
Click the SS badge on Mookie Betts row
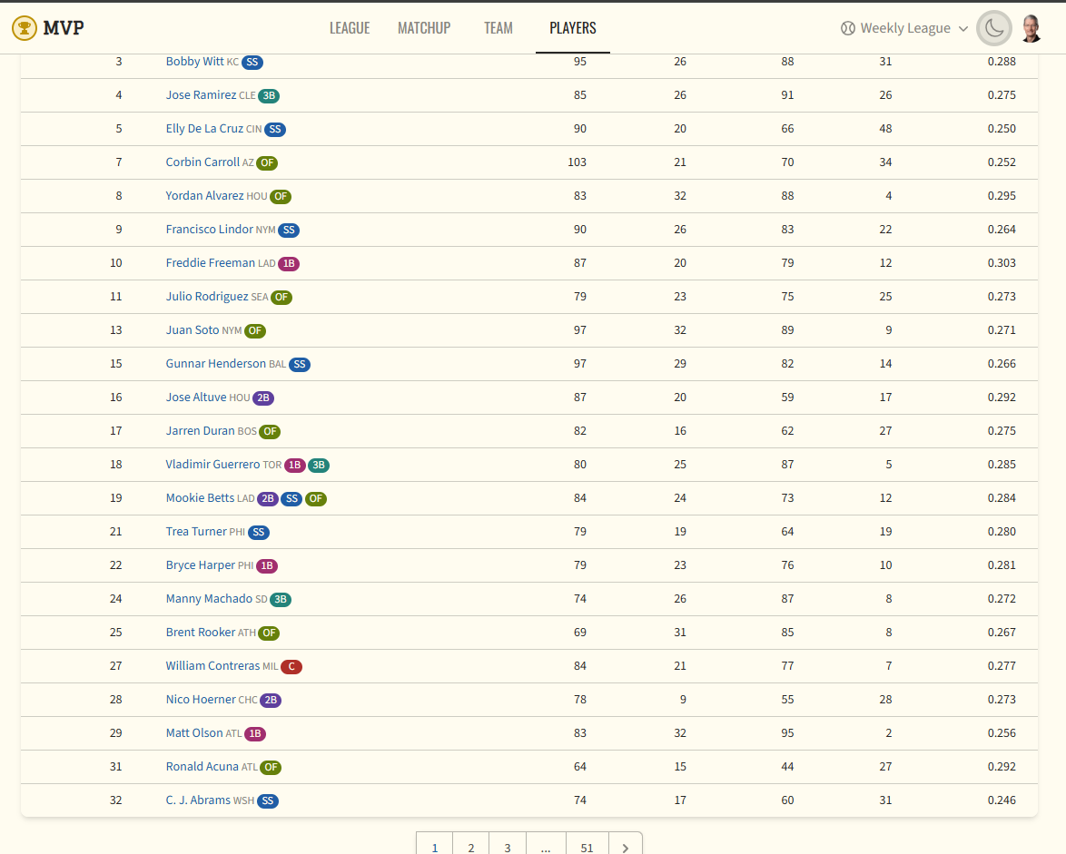pos(291,499)
